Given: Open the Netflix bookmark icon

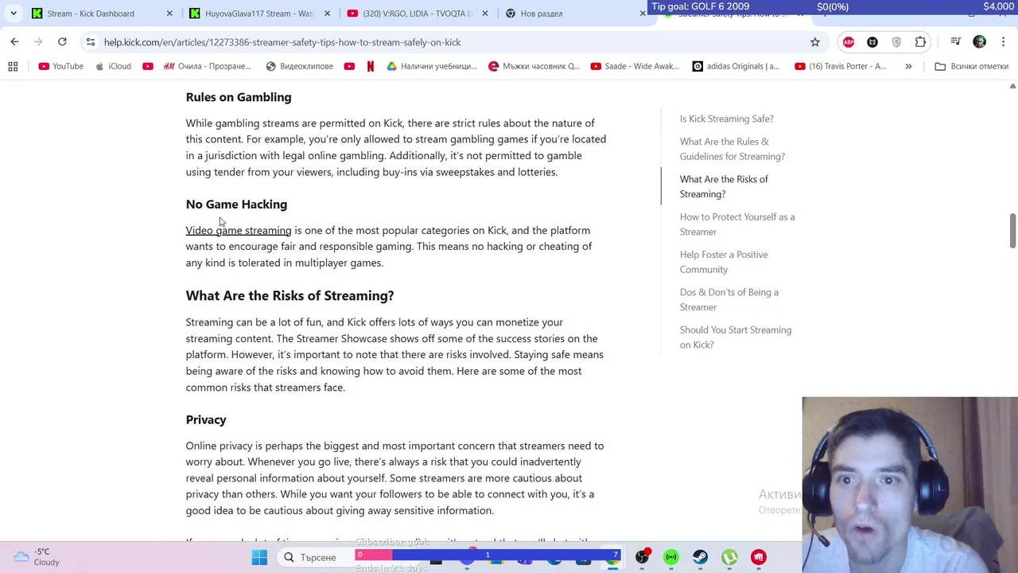Looking at the screenshot, I should (371, 66).
